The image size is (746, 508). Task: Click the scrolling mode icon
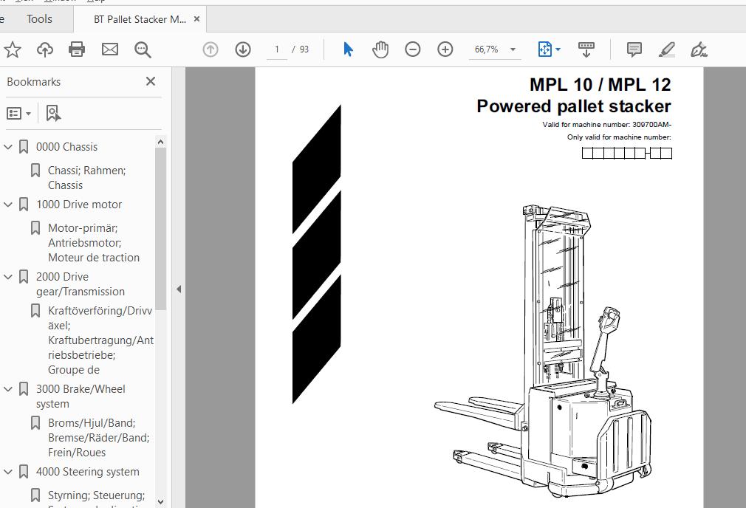pos(586,49)
